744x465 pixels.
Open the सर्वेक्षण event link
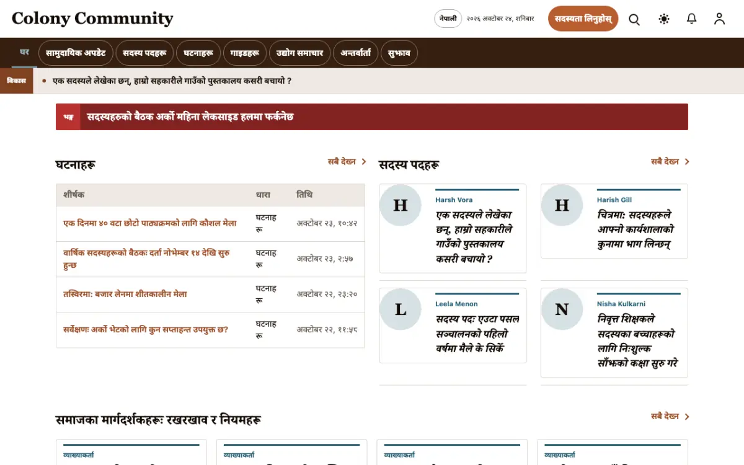[x=146, y=329]
